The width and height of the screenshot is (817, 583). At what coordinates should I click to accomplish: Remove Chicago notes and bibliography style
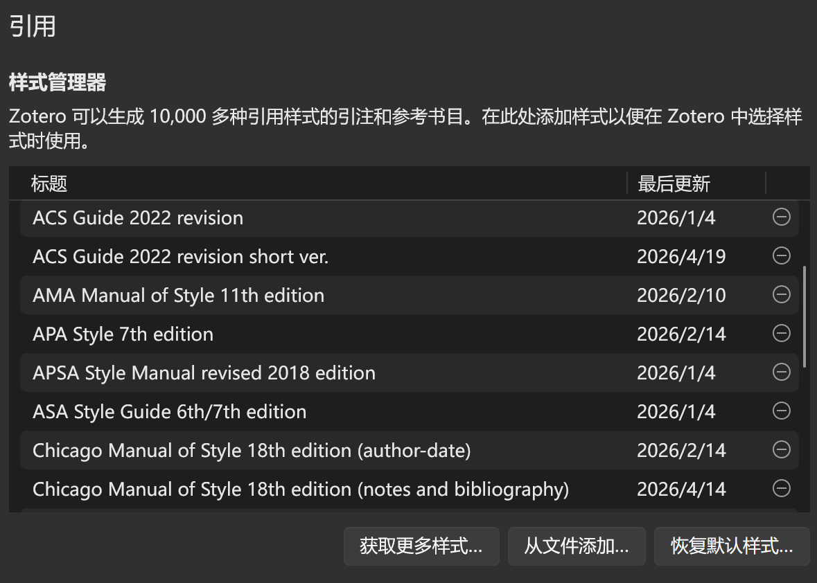point(781,488)
